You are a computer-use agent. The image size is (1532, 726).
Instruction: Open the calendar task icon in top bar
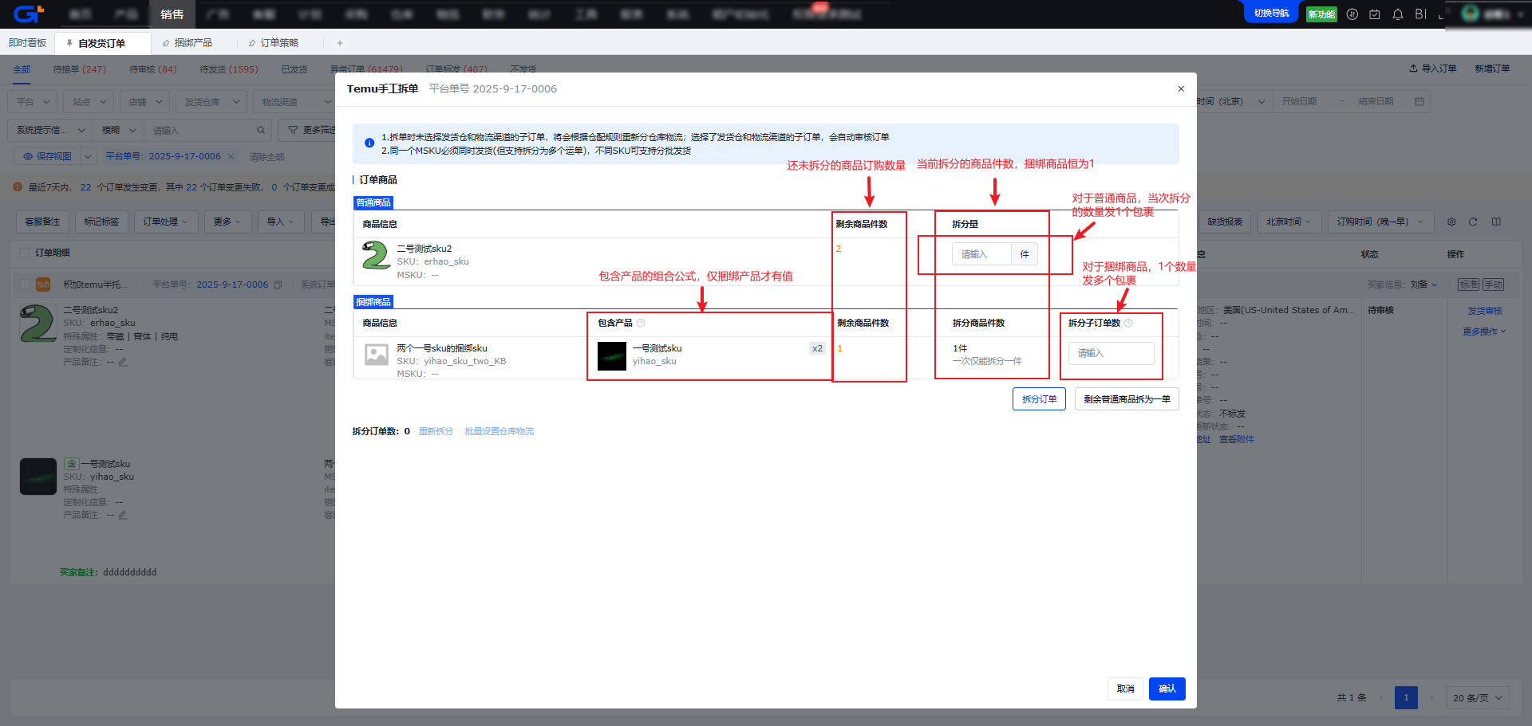pos(1375,14)
